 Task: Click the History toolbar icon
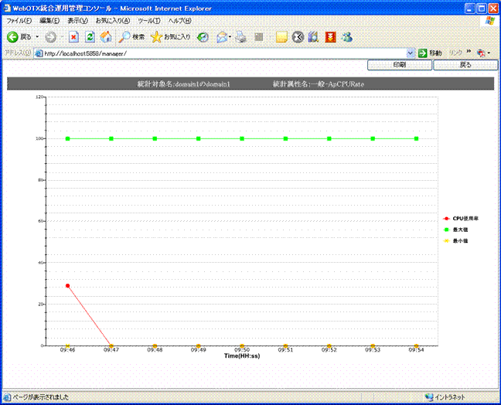[203, 36]
